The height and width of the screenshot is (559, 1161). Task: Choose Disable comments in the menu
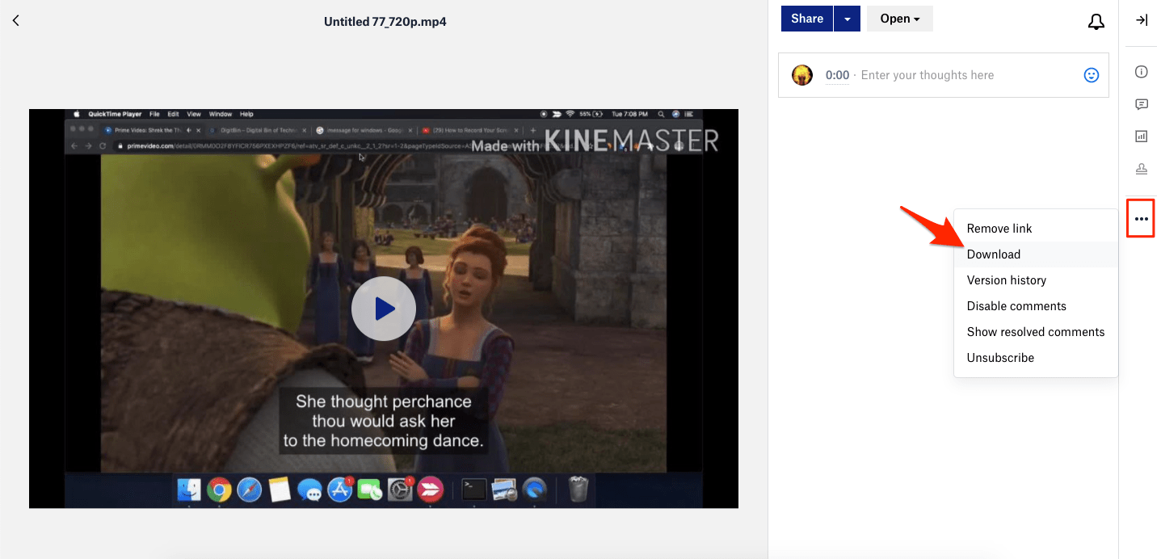1036,306
